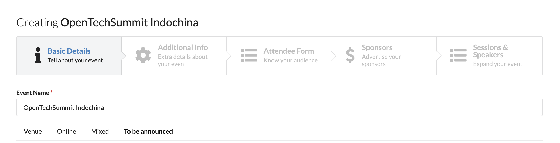Click 'Extra details about your event' text
The width and height of the screenshot is (560, 143).
coord(183,60)
